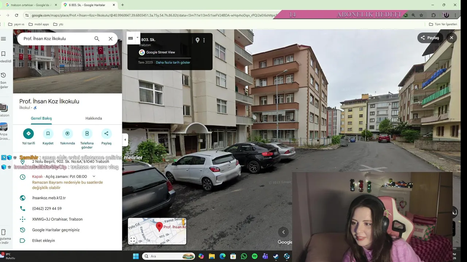Reload the page with the browser refresh icon

(x=16, y=15)
